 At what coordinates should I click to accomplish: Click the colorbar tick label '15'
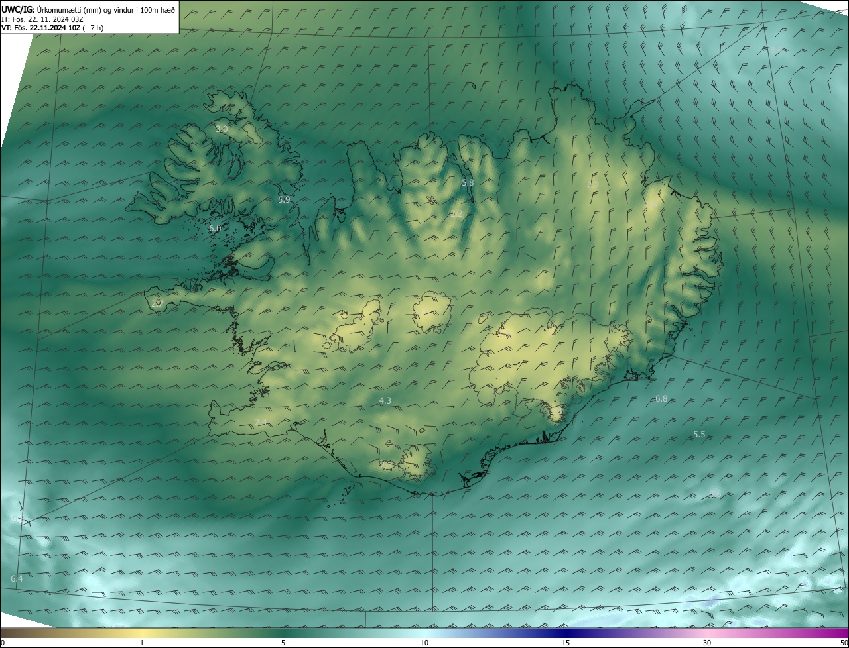[566, 643]
